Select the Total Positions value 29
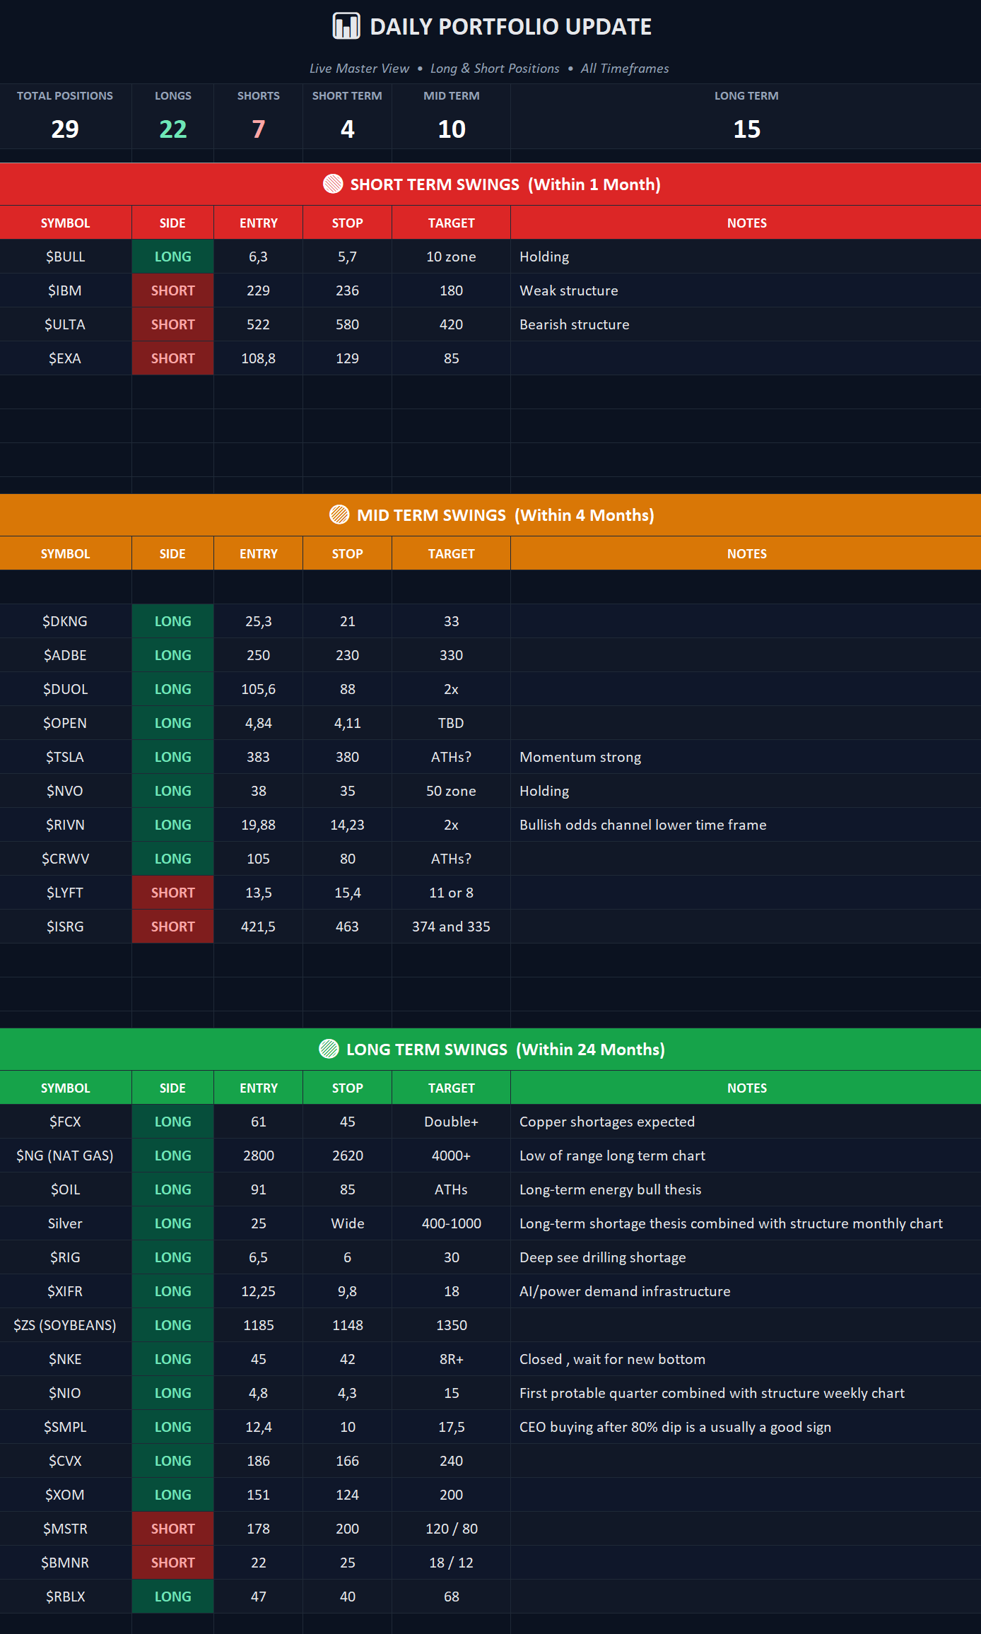The width and height of the screenshot is (981, 1634). (x=65, y=129)
